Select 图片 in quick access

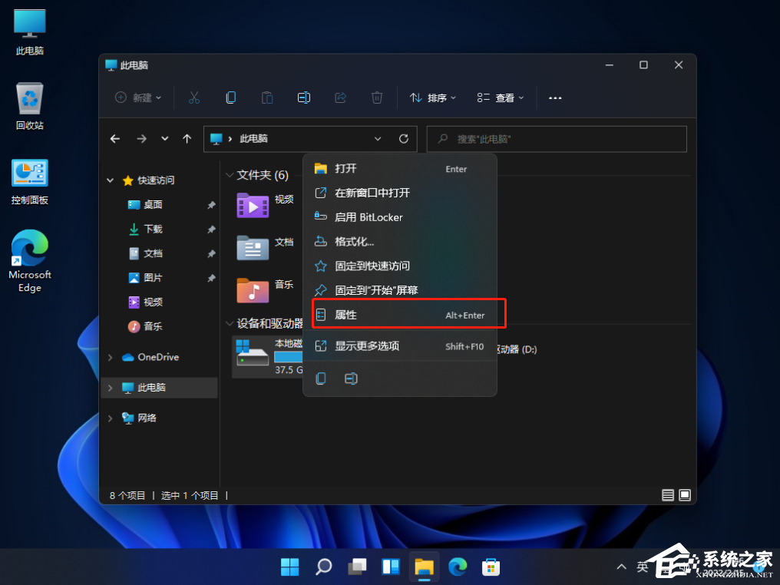coord(153,278)
